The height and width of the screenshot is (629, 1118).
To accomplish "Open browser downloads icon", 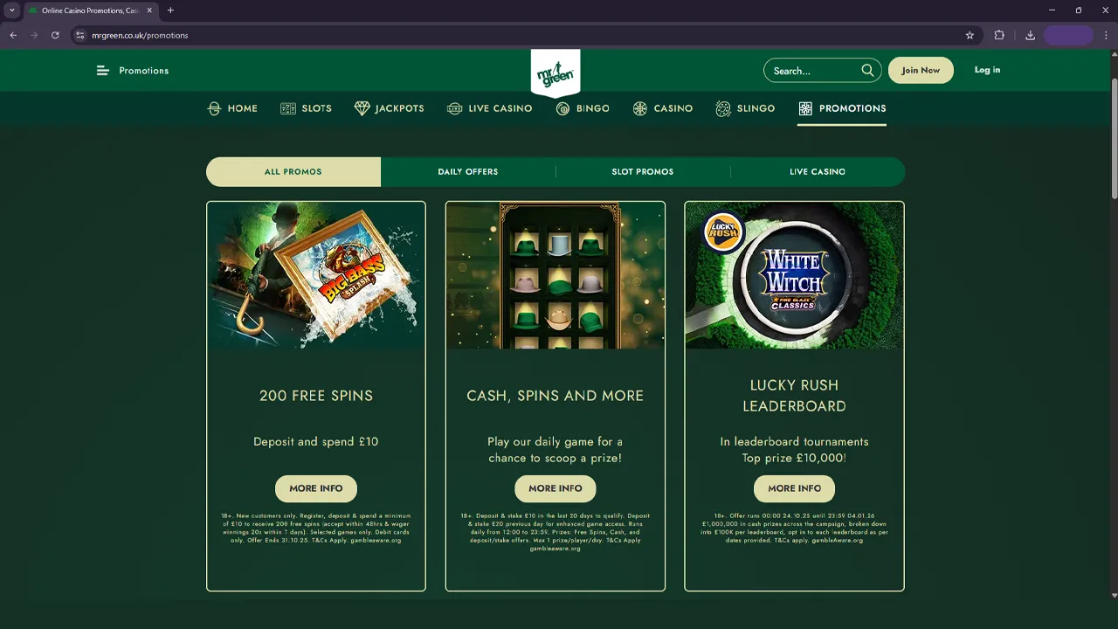I will click(x=1030, y=35).
